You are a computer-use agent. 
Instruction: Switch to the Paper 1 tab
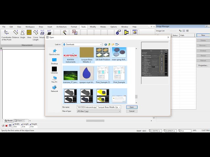point(19,120)
